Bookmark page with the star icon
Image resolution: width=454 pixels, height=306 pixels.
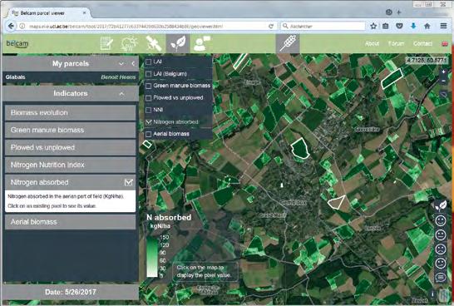pos(373,26)
